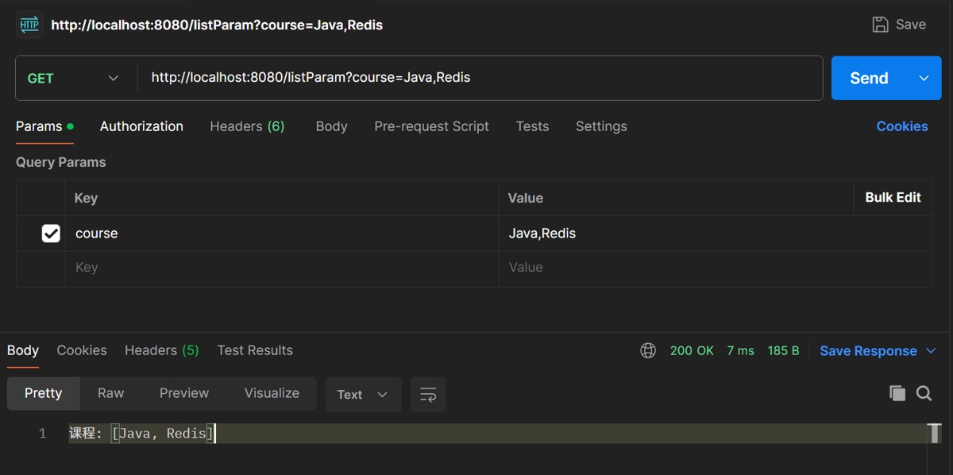This screenshot has height=475, width=953.
Task: Expand the Send button arrow options
Action: point(924,78)
